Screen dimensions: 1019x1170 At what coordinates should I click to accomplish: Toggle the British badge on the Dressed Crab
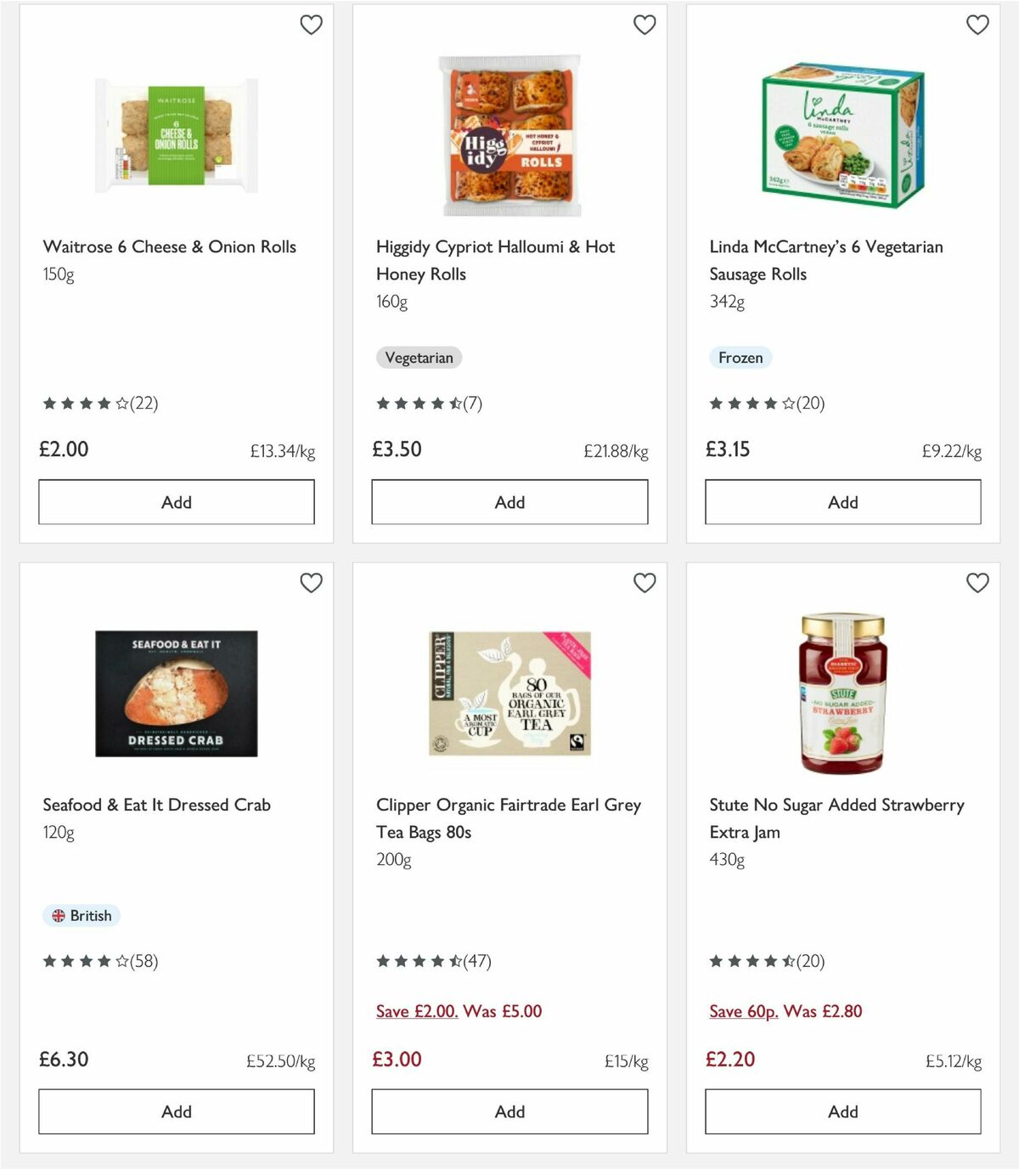82,916
